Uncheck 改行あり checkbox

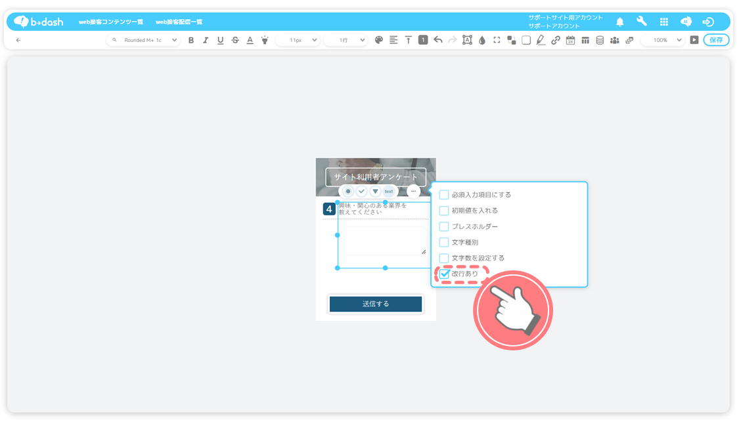[x=444, y=273]
